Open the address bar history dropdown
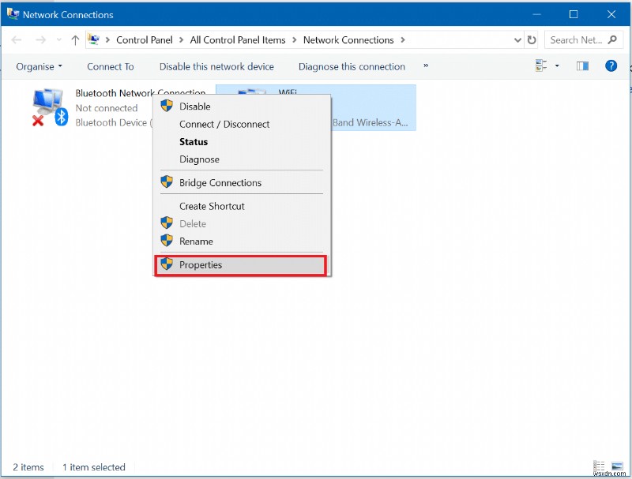Viewport: 632px width, 479px height. point(517,39)
